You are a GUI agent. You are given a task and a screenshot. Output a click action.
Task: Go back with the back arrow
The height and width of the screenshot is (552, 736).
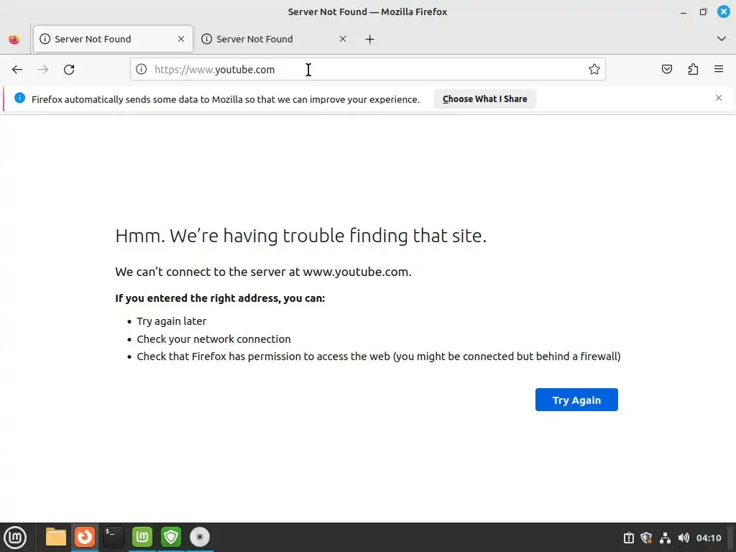[x=17, y=70]
